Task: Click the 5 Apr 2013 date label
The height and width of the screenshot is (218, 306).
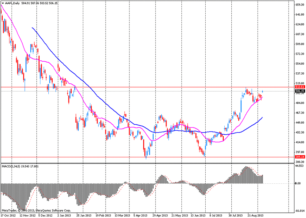Action: point(141,216)
